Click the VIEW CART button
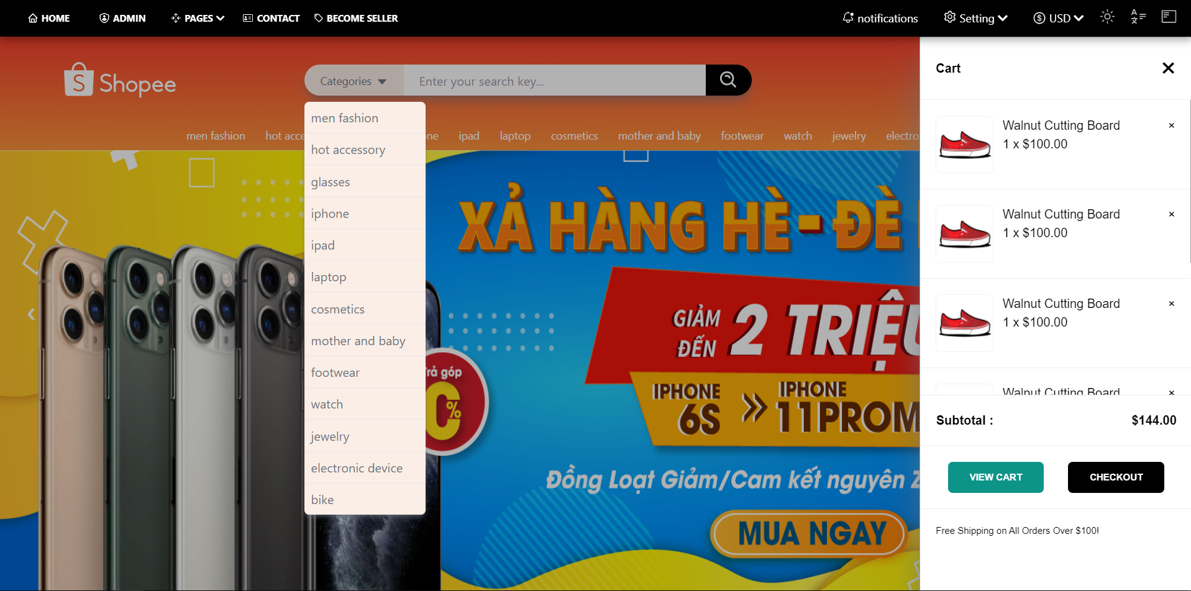The height and width of the screenshot is (591, 1191). tap(995, 477)
